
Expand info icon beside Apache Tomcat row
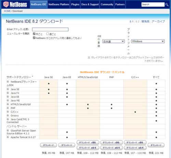[x=8, y=137]
